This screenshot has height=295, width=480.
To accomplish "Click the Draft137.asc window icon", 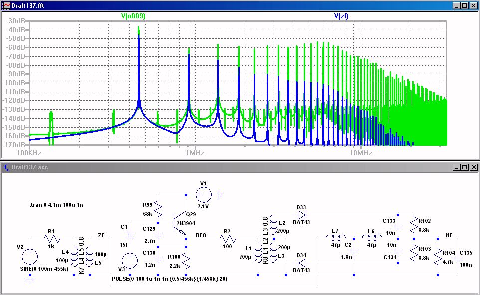I will [6, 167].
